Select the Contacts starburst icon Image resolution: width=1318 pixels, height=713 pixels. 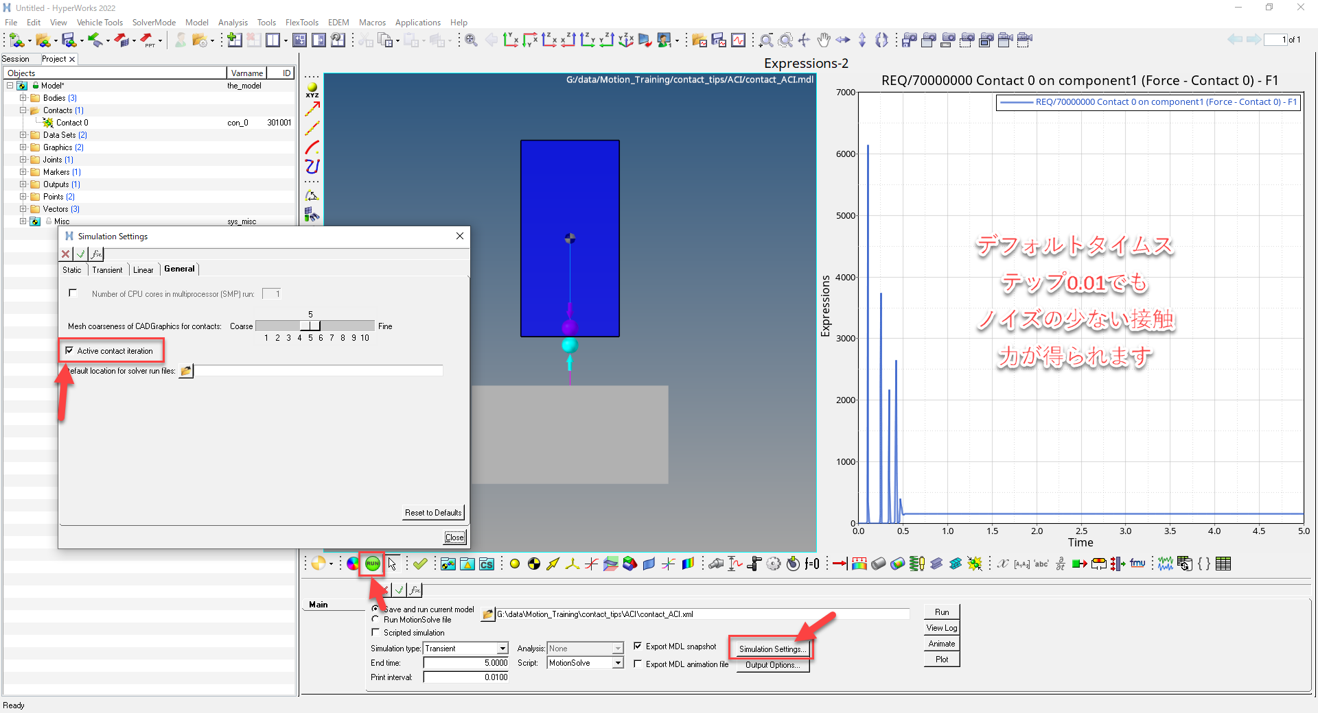coord(974,564)
